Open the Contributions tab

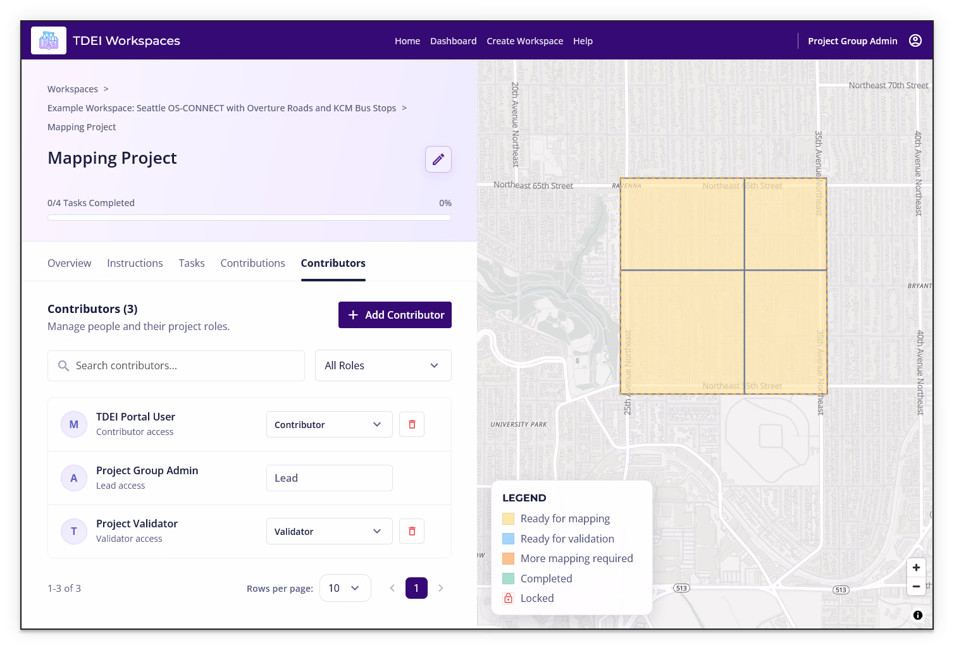click(x=252, y=263)
